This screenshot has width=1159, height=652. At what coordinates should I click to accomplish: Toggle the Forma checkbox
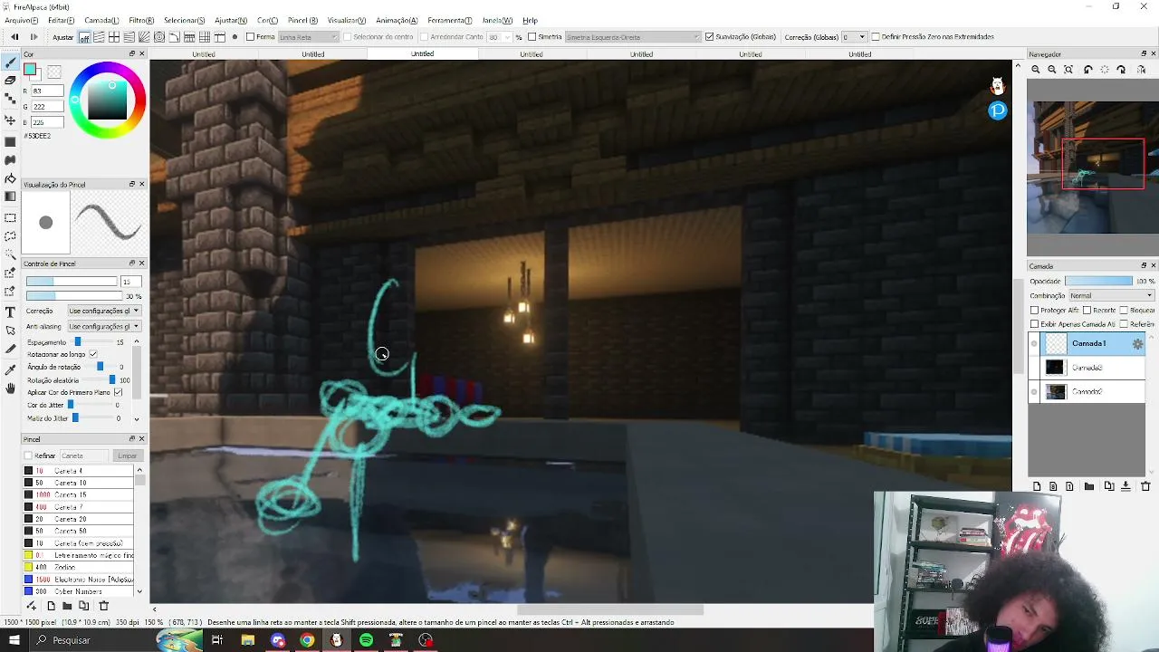pos(251,37)
